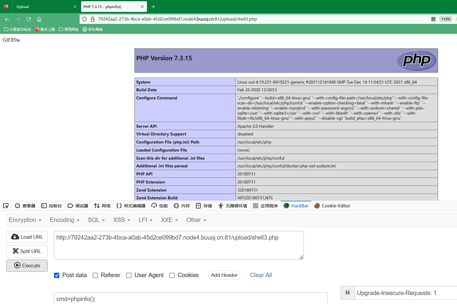Open the QR code icon in address bar
The width and height of the screenshot is (457, 304).
[433, 19]
